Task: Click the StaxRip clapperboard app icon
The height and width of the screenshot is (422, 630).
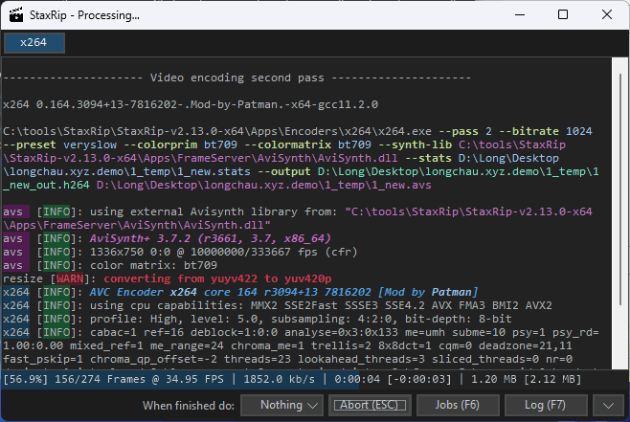Action: (x=16, y=15)
